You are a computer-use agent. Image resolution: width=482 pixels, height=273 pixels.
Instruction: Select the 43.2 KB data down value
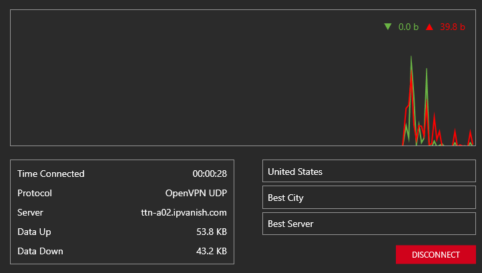tap(212, 251)
